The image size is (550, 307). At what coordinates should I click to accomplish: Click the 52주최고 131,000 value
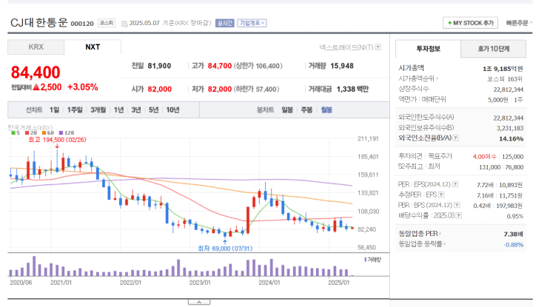489,167
